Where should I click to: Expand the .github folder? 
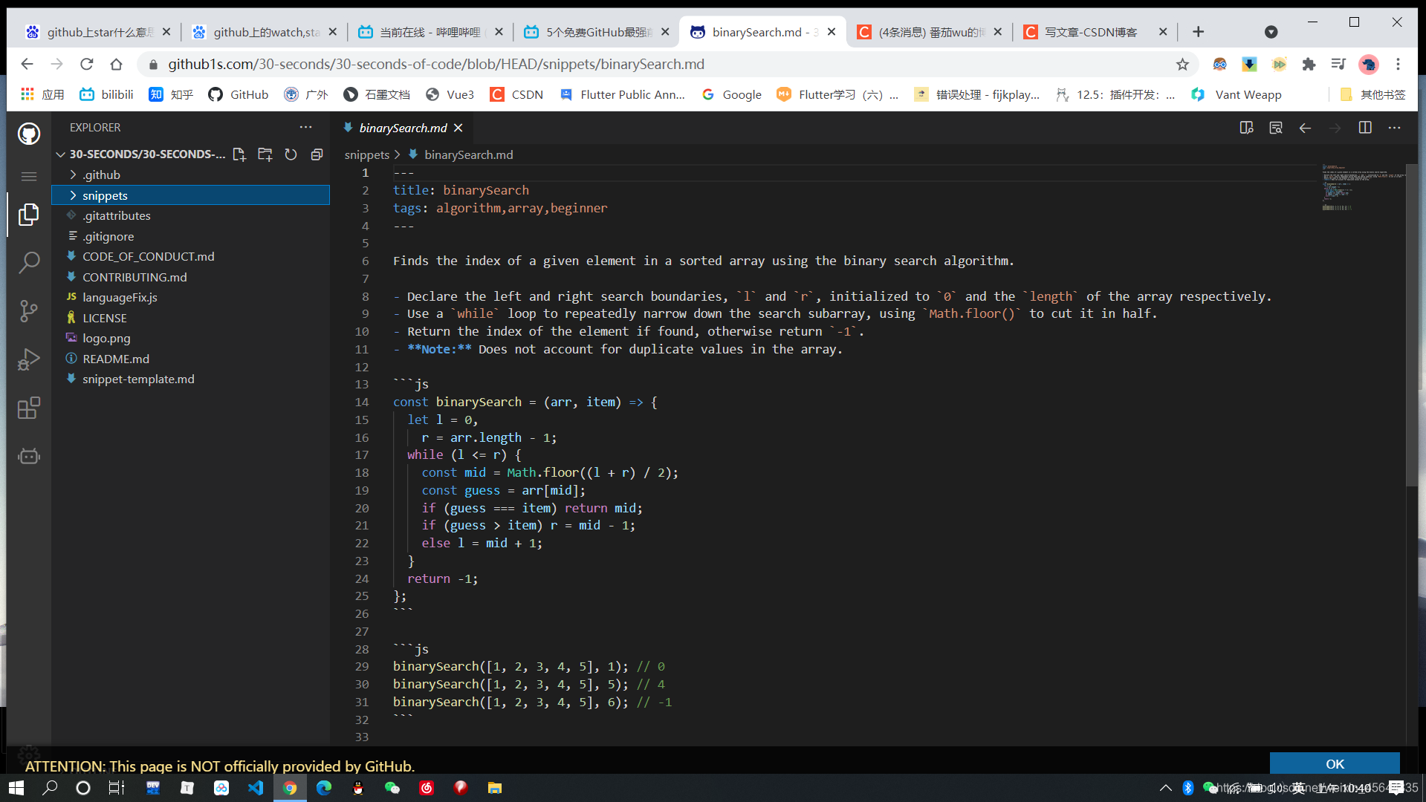(73, 175)
